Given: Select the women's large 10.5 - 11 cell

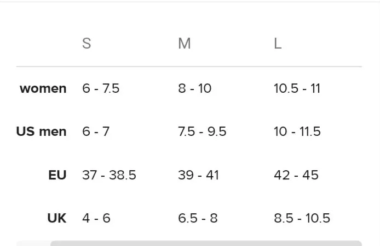Looking at the screenshot, I should point(297,88).
